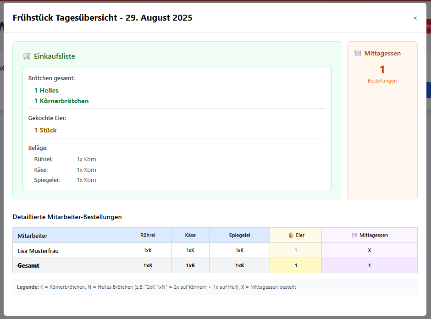431x319 pixels.
Task: Click the purple Gesamt Mittagessen total cell
Action: [369, 265]
